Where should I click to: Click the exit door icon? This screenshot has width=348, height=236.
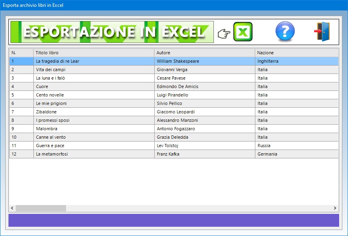[x=322, y=32]
